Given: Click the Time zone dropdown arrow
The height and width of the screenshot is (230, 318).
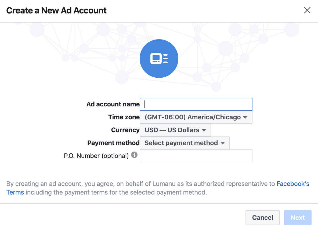Looking at the screenshot, I should 245,117.
